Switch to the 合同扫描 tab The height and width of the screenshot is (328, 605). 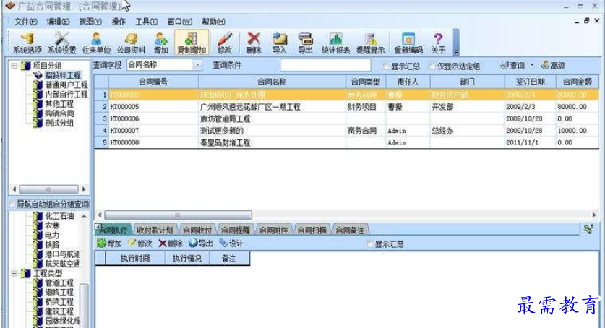pos(312,230)
